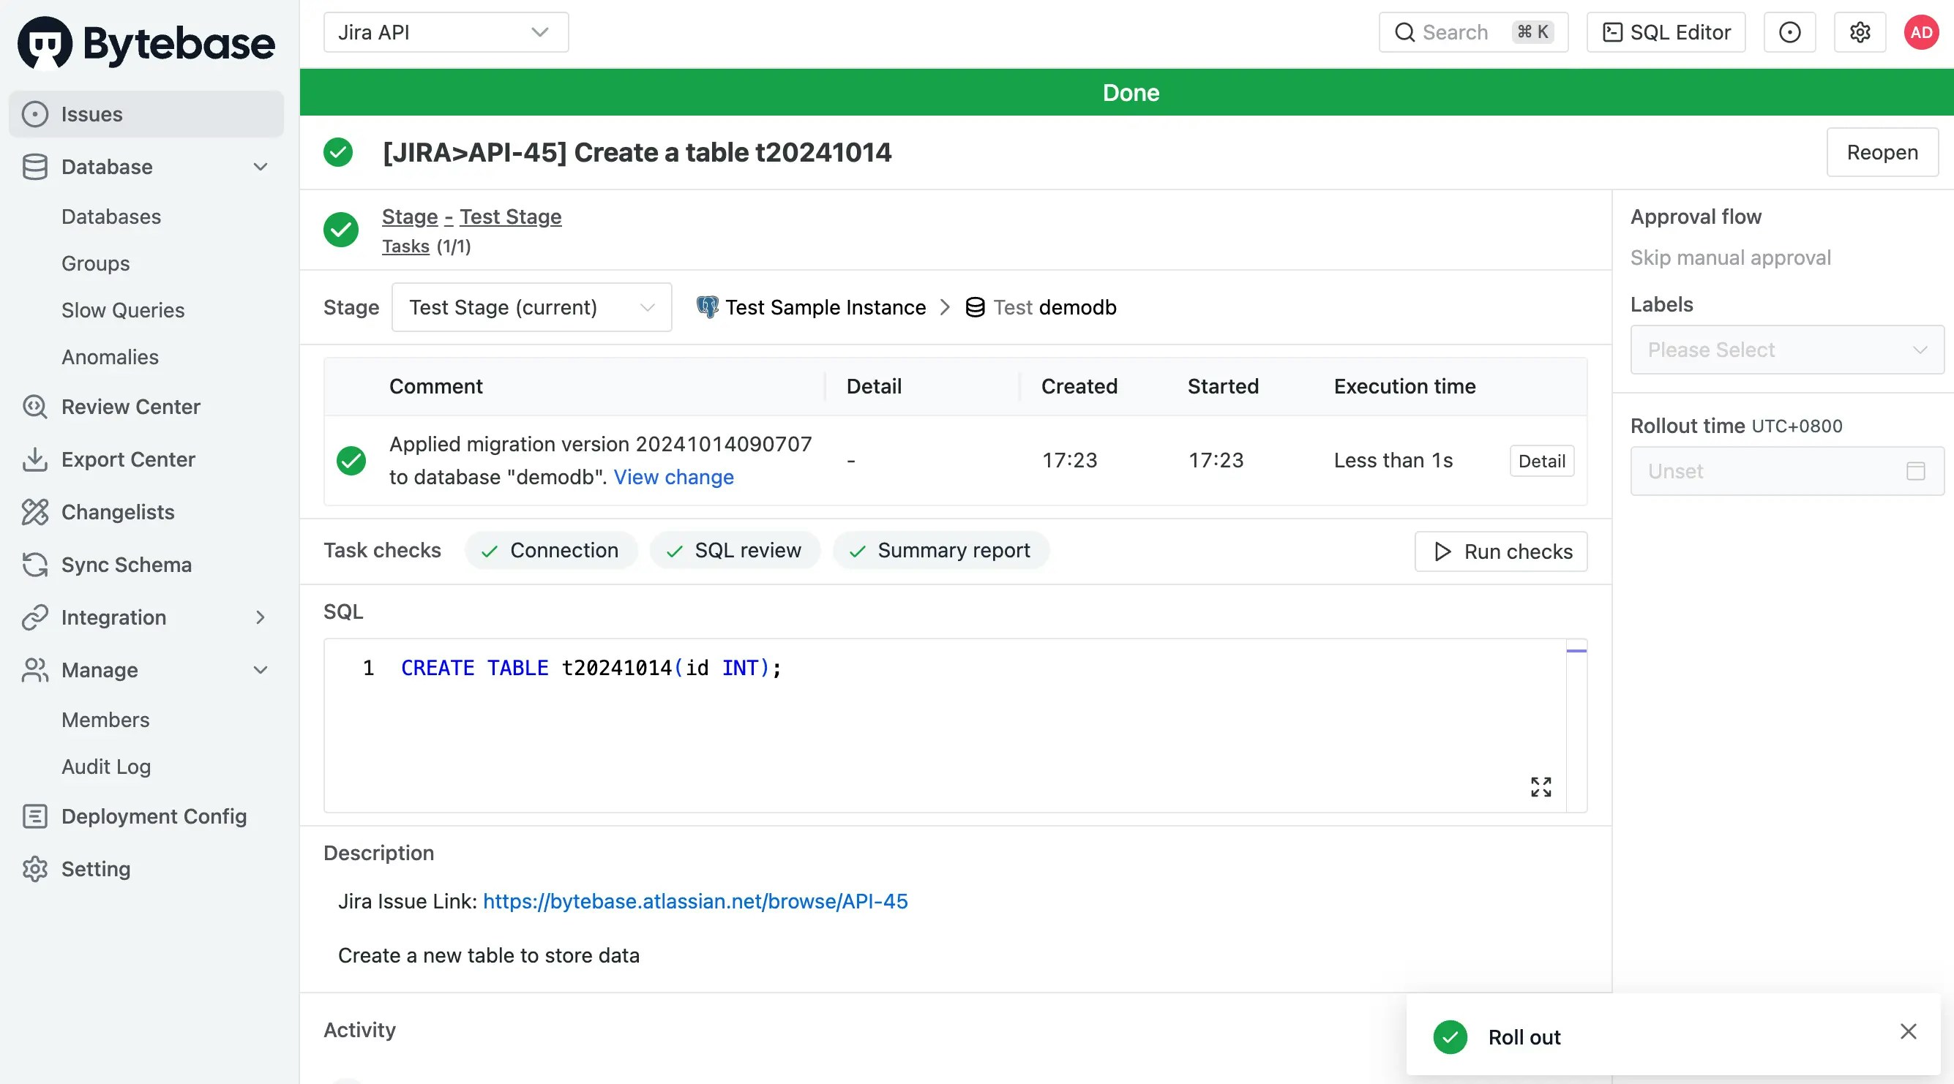Click the SQL review check badge
This screenshot has width=1954, height=1084.
(x=735, y=550)
